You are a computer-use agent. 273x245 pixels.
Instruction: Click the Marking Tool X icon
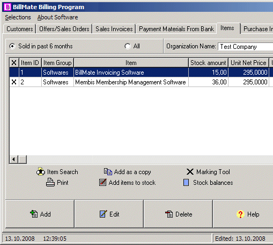click(x=190, y=172)
